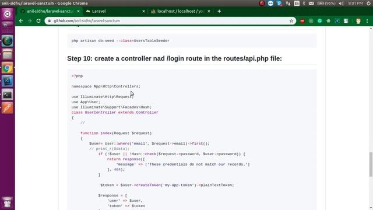Click the 'use App\User;' line
The height and width of the screenshot is (210, 373).
[86, 102]
